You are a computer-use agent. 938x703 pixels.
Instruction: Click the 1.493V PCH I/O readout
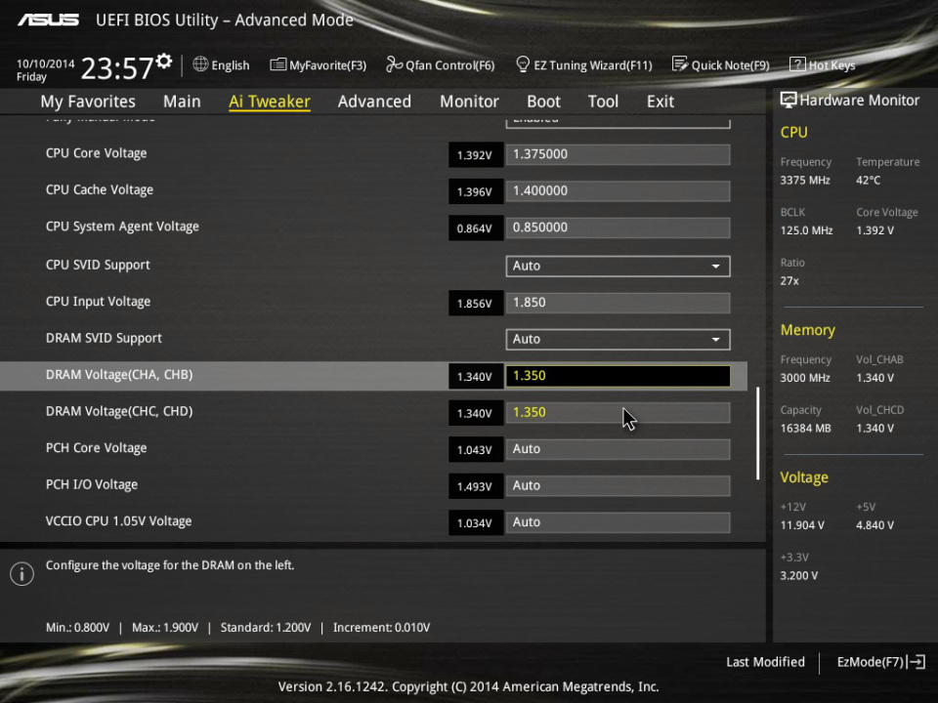coord(476,486)
